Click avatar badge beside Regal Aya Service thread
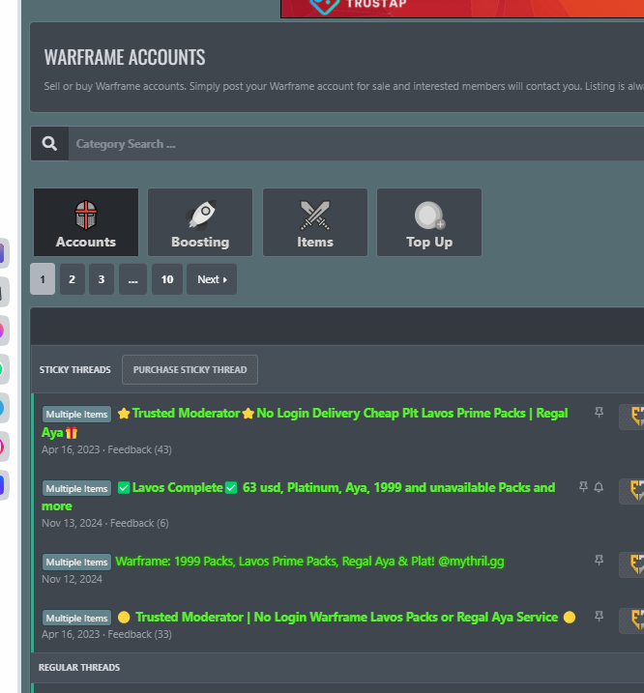 click(631, 621)
